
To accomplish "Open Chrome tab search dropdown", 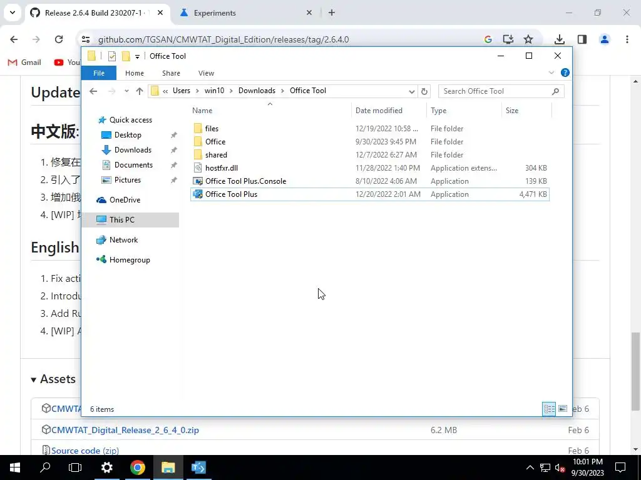I will (x=13, y=12).
